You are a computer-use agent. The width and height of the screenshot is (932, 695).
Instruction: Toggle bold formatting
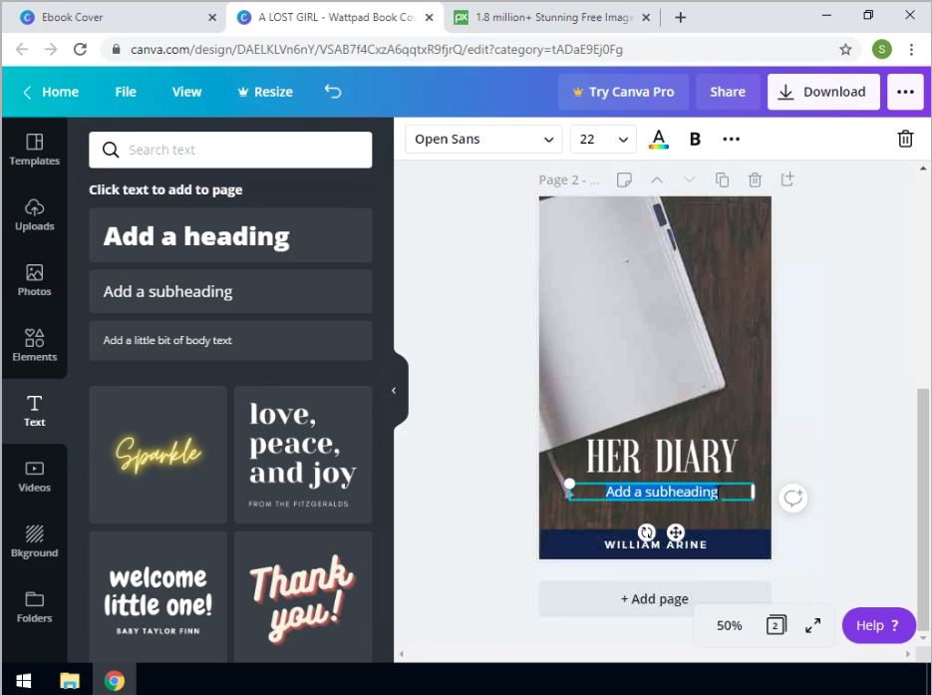point(695,140)
